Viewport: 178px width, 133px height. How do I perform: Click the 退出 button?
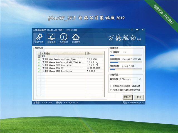[139, 97]
